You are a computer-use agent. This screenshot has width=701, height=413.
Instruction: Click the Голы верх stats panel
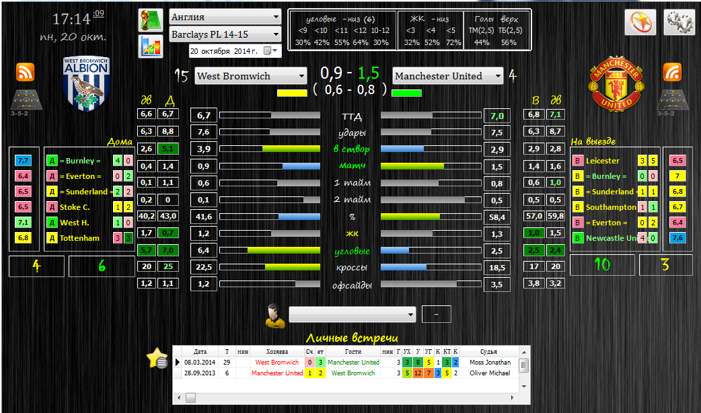[496, 30]
